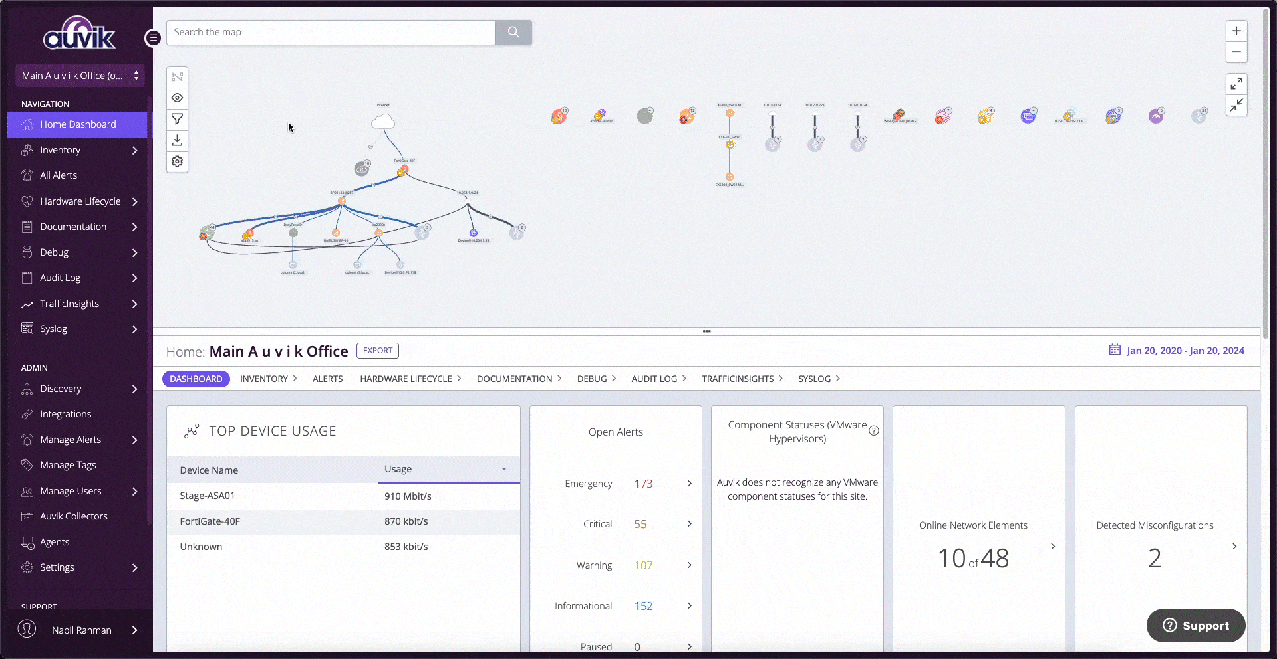Screen dimensions: 1277x659
Task: Click the map download icon
Action: click(x=177, y=140)
